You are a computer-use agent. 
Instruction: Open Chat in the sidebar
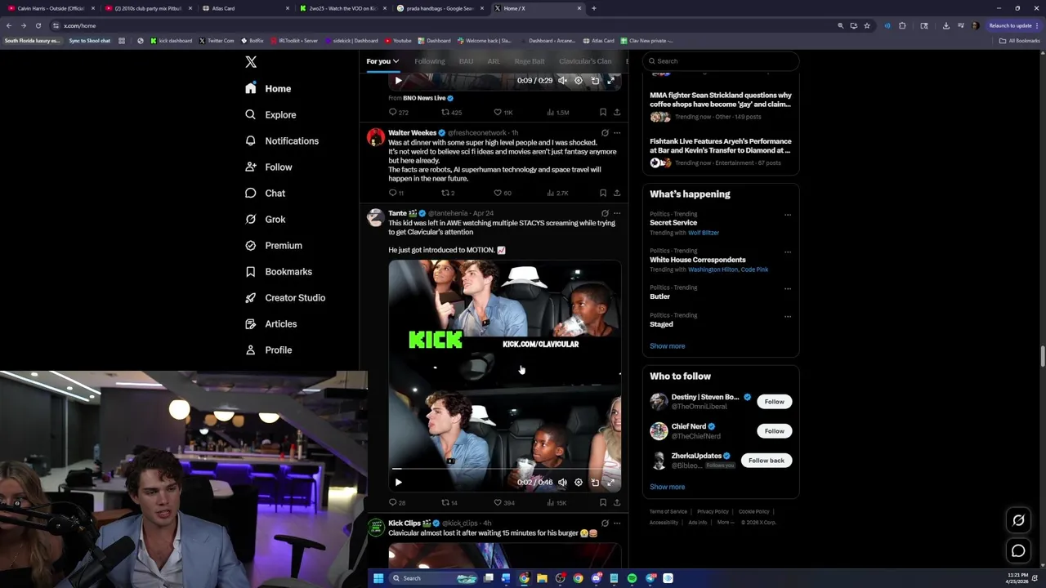click(x=265, y=193)
